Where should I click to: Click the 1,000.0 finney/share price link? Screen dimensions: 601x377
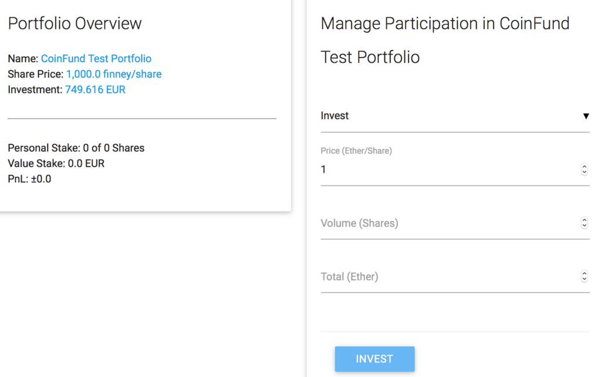[x=114, y=74]
